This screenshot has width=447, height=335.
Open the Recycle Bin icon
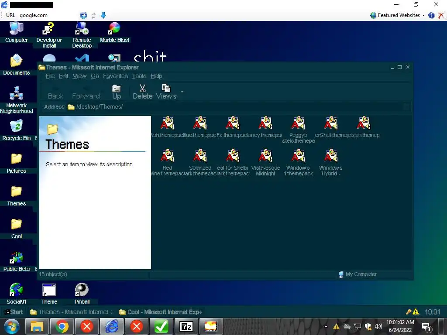(16, 130)
